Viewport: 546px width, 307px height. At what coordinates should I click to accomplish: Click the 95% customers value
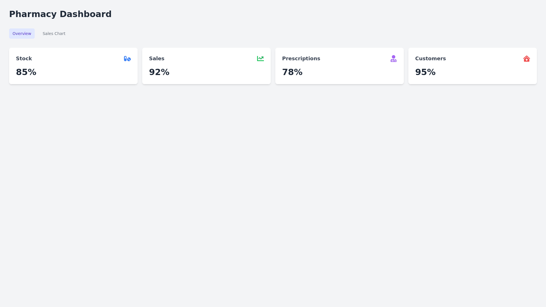click(x=425, y=72)
